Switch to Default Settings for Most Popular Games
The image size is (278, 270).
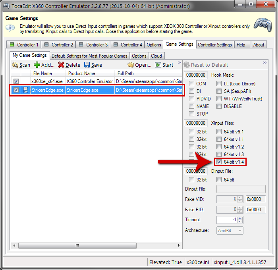89,56
